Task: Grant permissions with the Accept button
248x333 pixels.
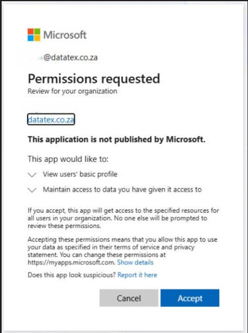Action: (190, 298)
